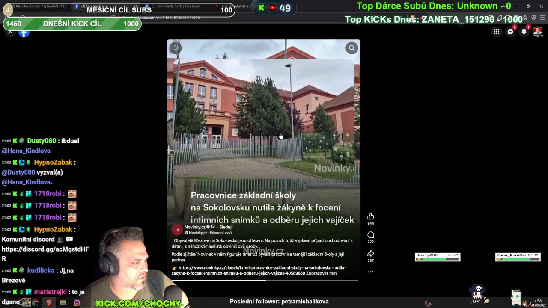Open Messenger chats icon
The width and height of the screenshot is (548, 308).
pyautogui.click(x=510, y=32)
